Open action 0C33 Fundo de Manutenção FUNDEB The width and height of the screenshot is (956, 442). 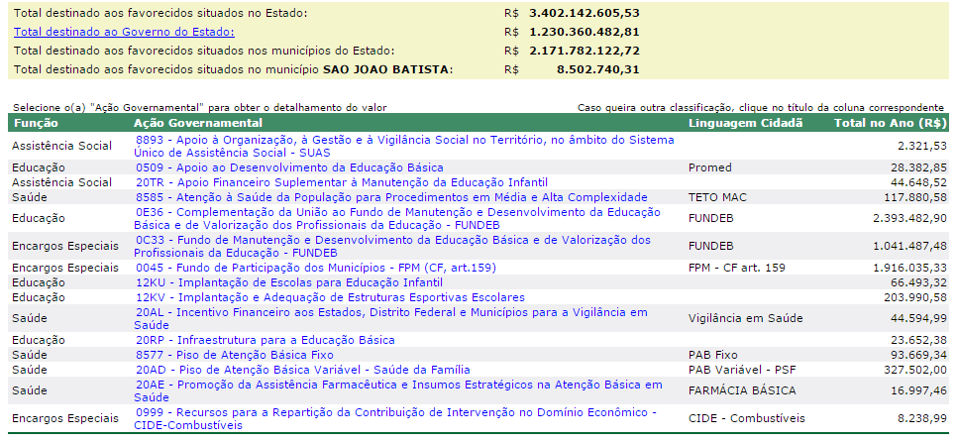pyautogui.click(x=392, y=247)
